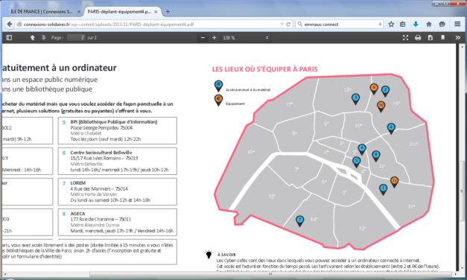467x280 pixels.
Task: Open the chat bubble toolbar icon
Action: [x=442, y=25]
